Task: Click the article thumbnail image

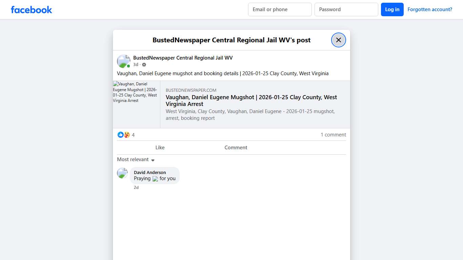Action: click(x=136, y=104)
